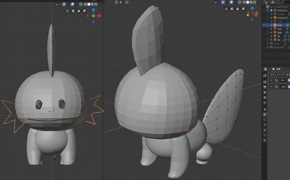Click the Subdivision modifier type icon
Screen dimensions: 290x180
click(x=276, y=87)
